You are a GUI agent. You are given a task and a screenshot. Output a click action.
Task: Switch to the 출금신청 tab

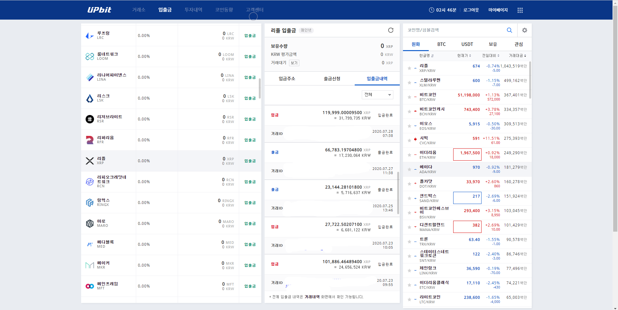coord(332,79)
